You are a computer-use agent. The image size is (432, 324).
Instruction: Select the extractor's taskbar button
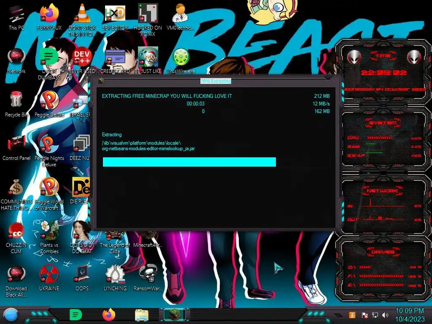tap(175, 315)
